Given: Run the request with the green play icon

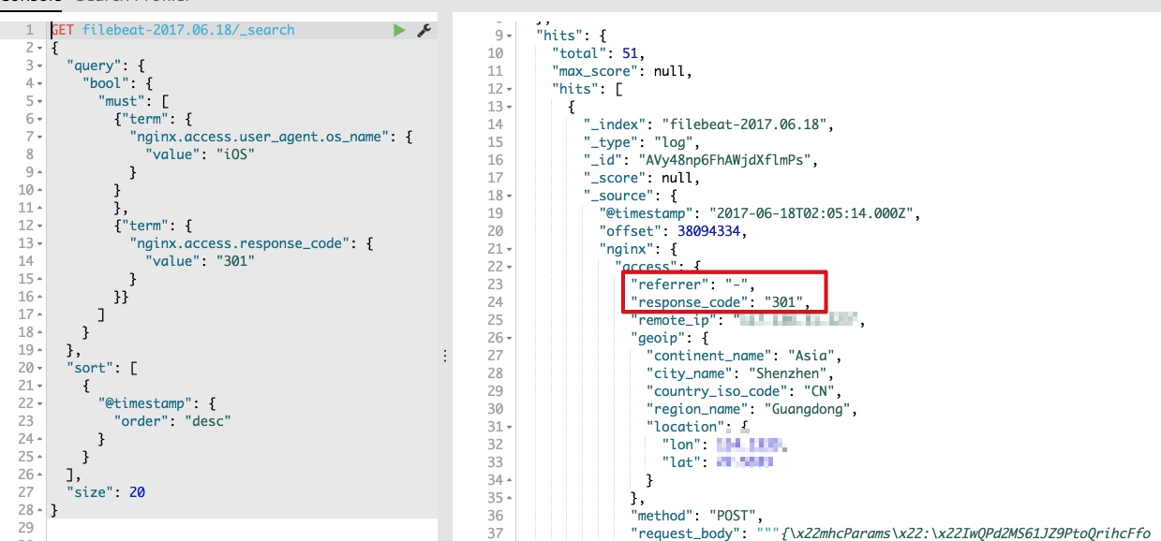Looking at the screenshot, I should pos(400,30).
